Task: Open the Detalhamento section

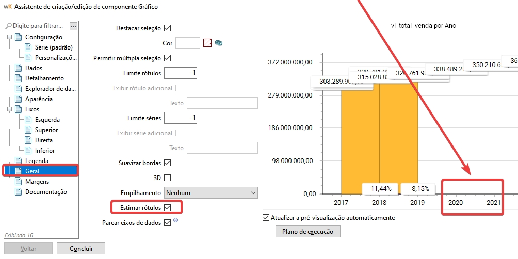Action: point(44,78)
